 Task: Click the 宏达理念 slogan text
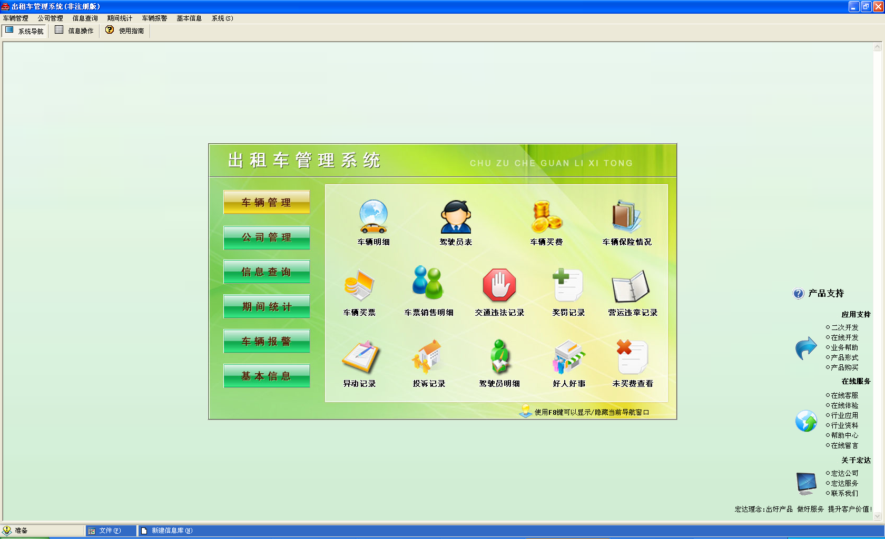803,509
